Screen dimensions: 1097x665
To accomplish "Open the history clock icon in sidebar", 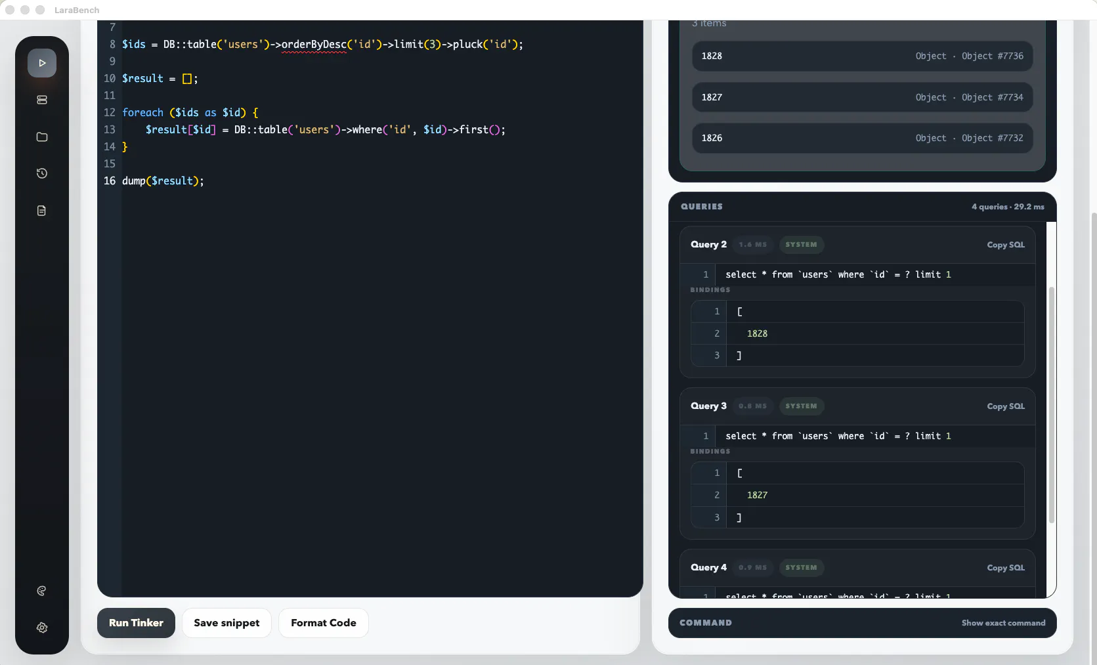I will point(42,173).
